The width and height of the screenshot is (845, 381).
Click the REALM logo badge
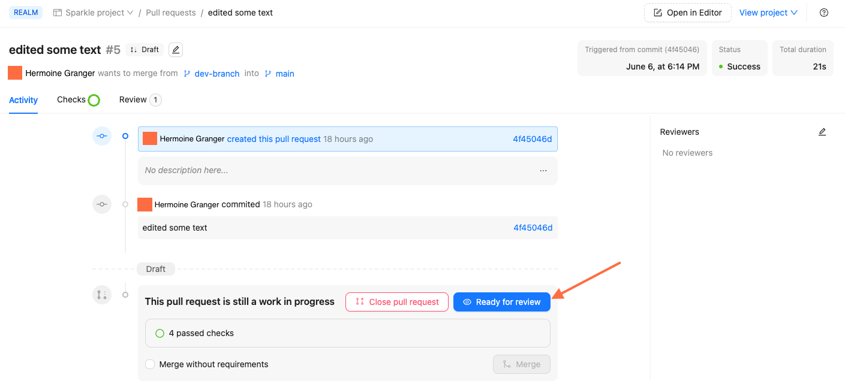point(26,13)
